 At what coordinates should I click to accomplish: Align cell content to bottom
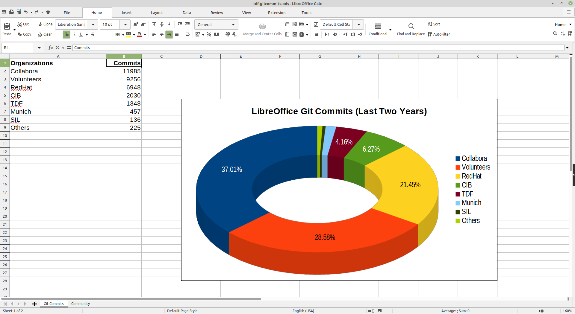169,24
